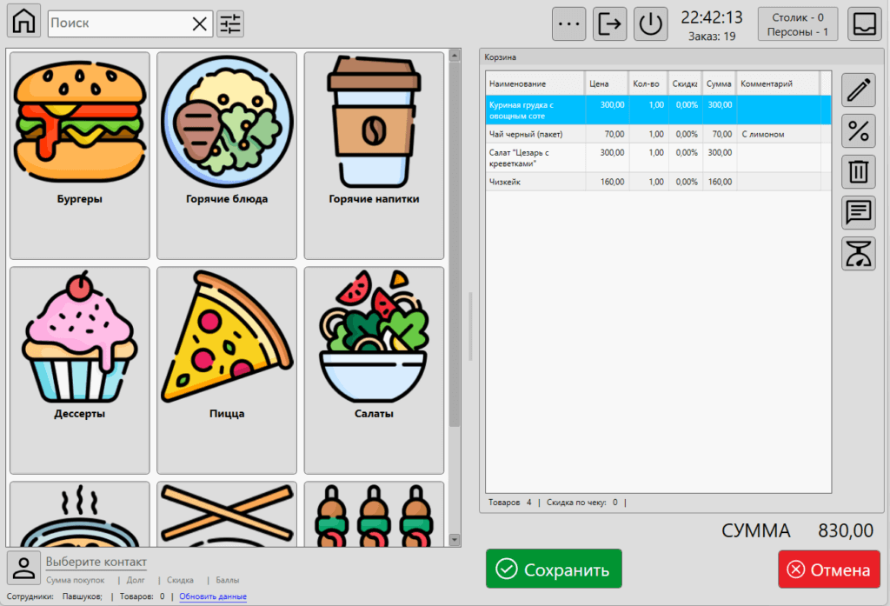Delete cart item with trash icon
The width and height of the screenshot is (890, 606).
[859, 171]
